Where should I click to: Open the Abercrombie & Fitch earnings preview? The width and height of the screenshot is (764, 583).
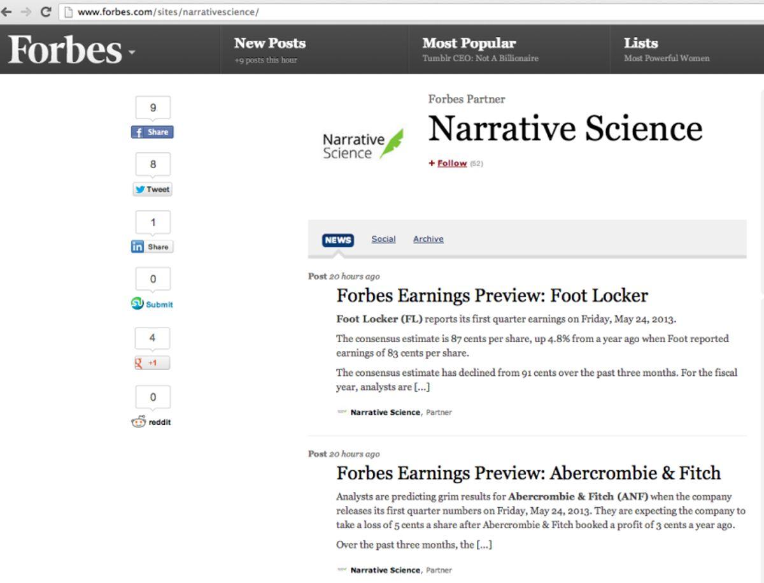pos(528,473)
